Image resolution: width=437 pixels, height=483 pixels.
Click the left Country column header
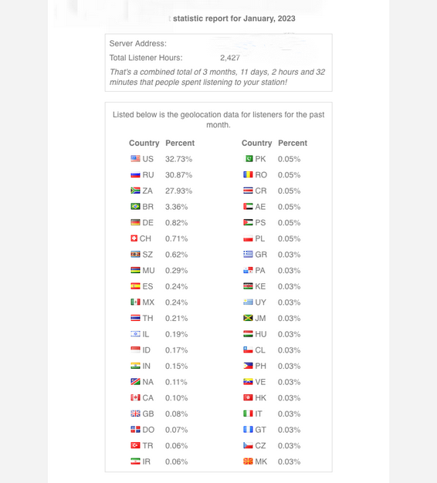pos(144,144)
